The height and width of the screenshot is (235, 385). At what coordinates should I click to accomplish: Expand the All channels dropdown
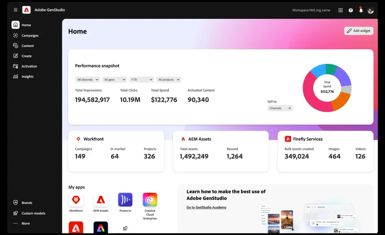point(87,80)
